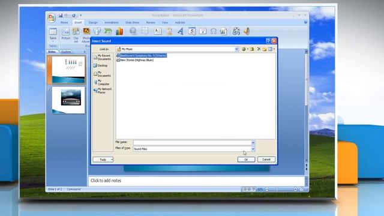Screen dimensions: 384x216
Task: Click the Movie icon on the ribbon
Action: coord(236,31)
